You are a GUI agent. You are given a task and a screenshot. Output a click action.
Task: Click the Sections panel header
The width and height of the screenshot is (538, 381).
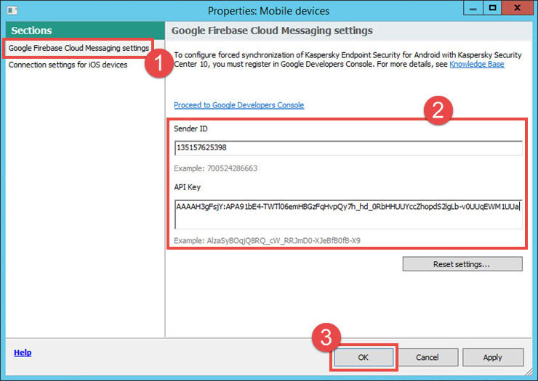click(x=85, y=30)
